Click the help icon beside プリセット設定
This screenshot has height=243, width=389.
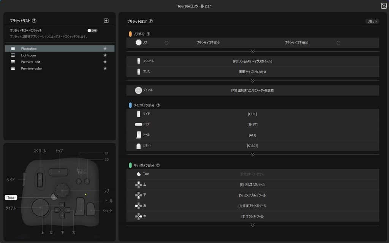(151, 22)
